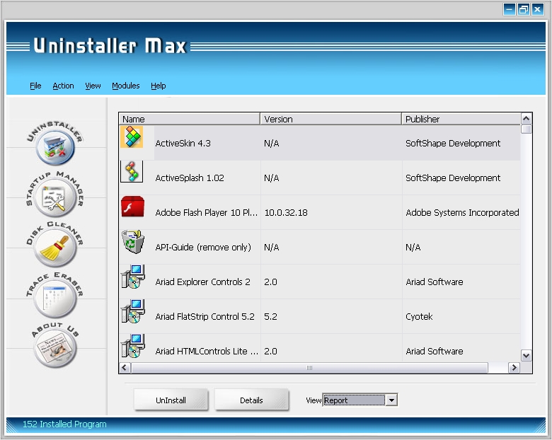Open the Trace Eraser module
The height and width of the screenshot is (440, 552).
(x=55, y=298)
